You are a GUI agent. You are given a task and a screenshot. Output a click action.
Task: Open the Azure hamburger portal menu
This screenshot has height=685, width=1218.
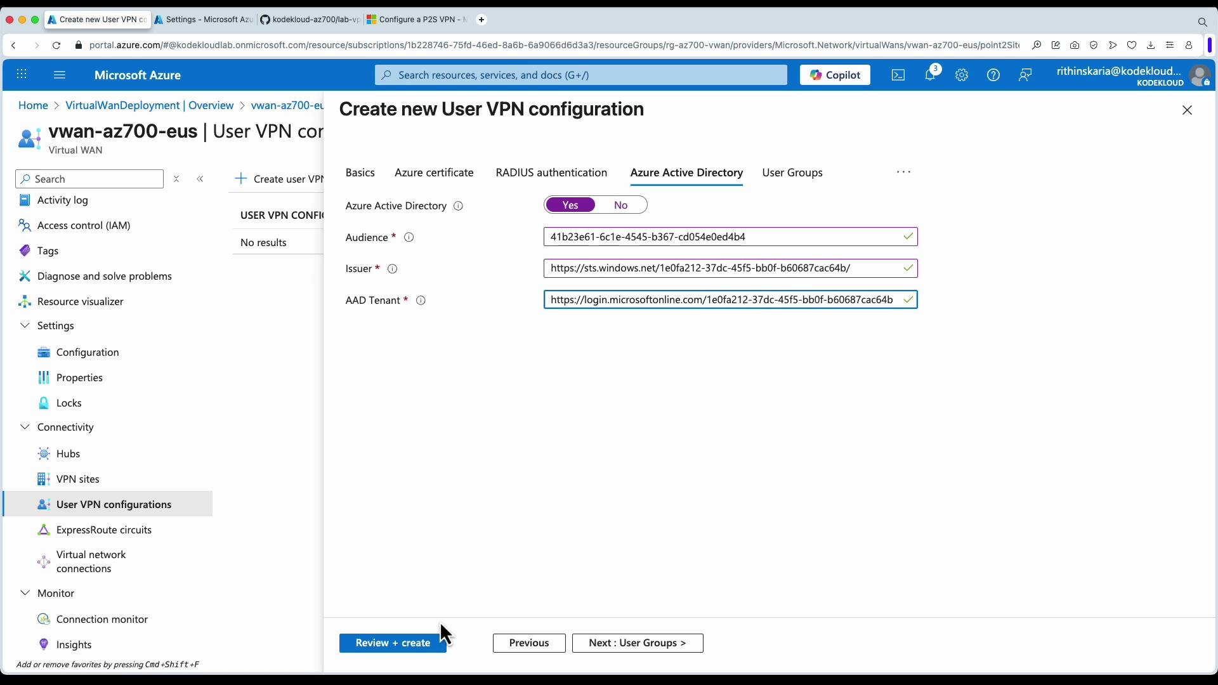tap(60, 75)
